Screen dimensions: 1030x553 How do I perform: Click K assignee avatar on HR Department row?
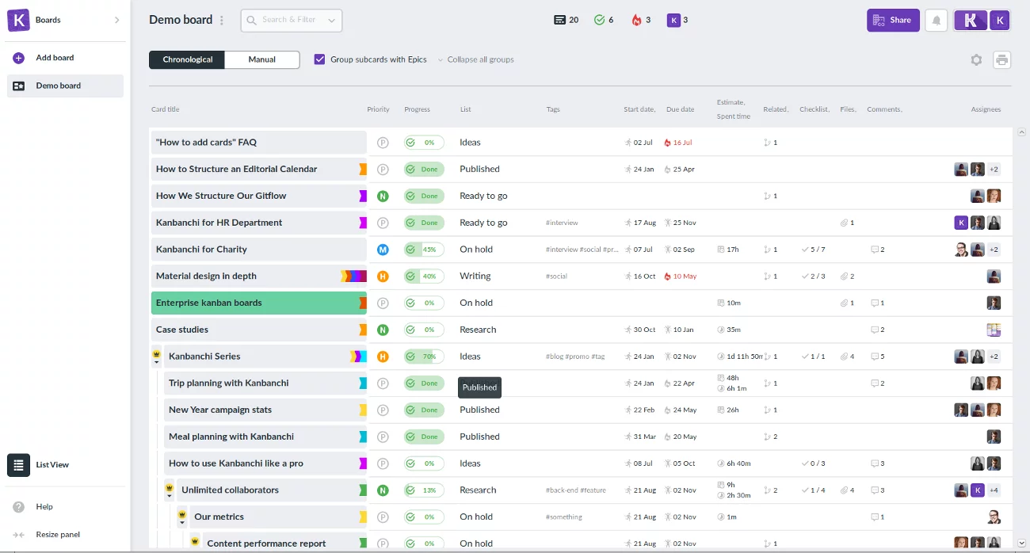point(961,223)
